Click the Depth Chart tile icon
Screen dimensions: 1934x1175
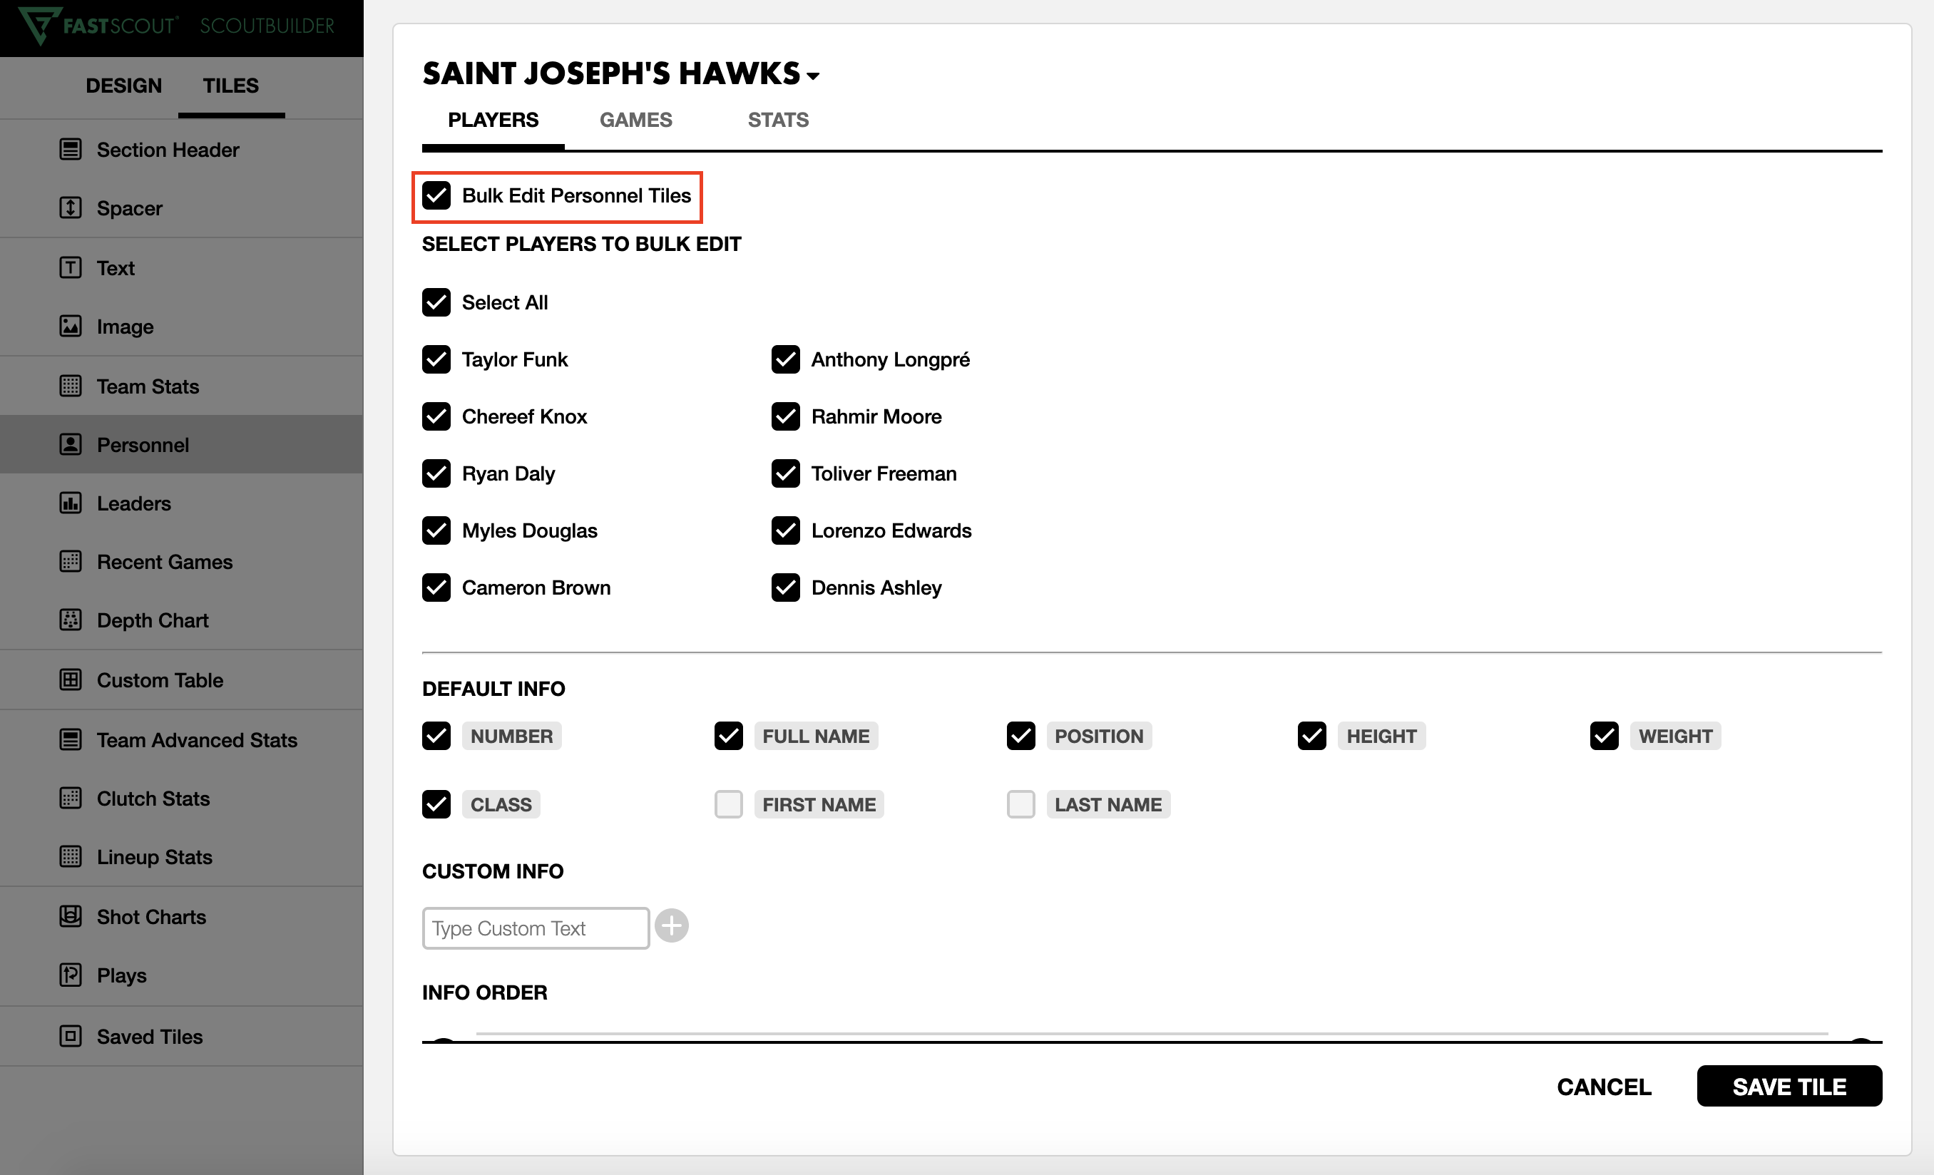pyautogui.click(x=71, y=620)
